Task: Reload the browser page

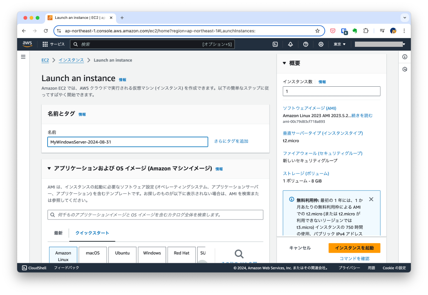Action: pos(45,31)
